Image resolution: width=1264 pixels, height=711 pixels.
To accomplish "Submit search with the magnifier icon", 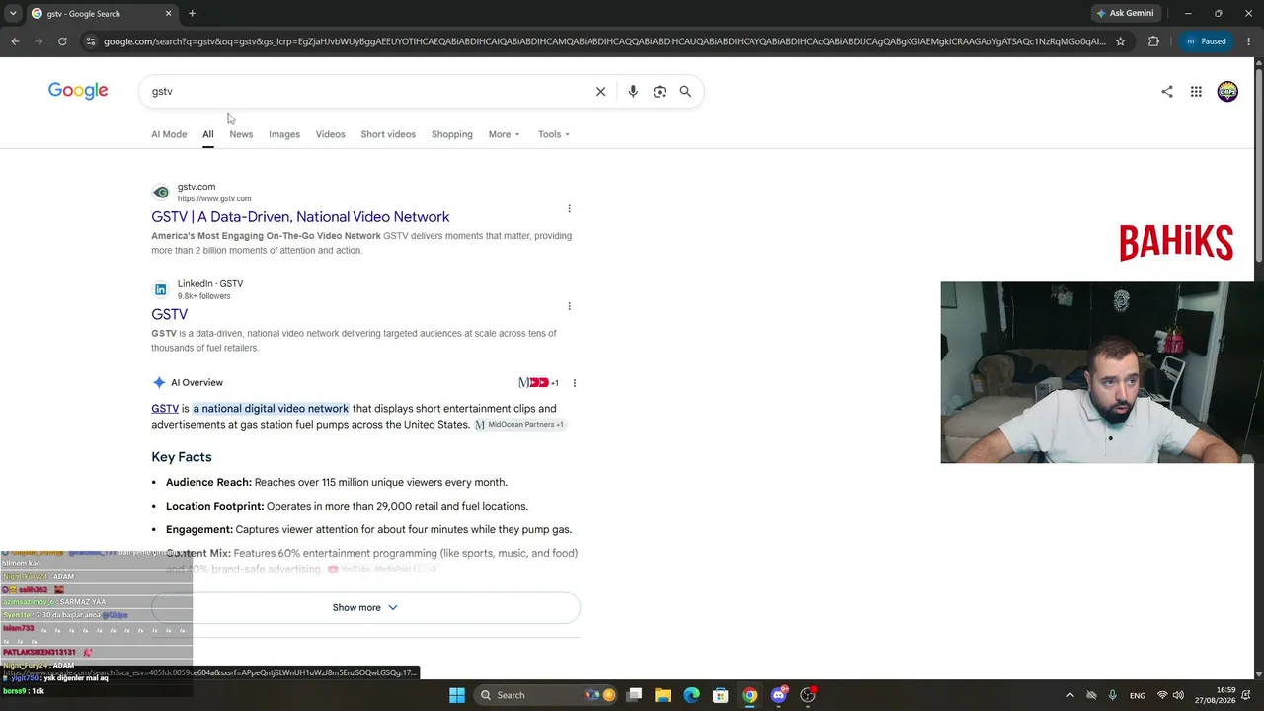I will pos(685,91).
